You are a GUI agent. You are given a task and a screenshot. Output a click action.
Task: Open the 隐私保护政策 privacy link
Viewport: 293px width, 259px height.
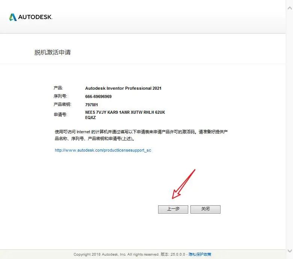(x=200, y=254)
